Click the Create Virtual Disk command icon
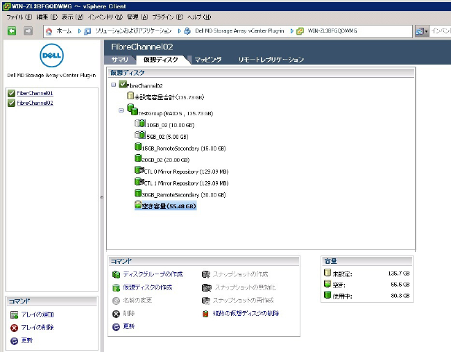Viewport: 451px width, 352px height. click(x=116, y=287)
